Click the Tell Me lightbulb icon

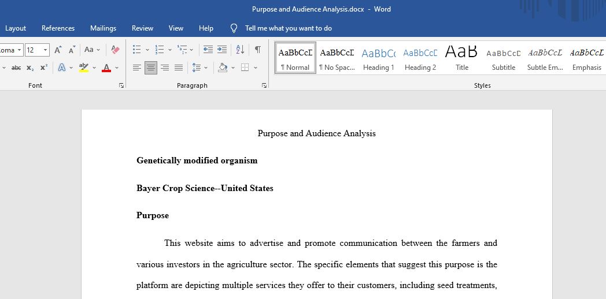(234, 28)
